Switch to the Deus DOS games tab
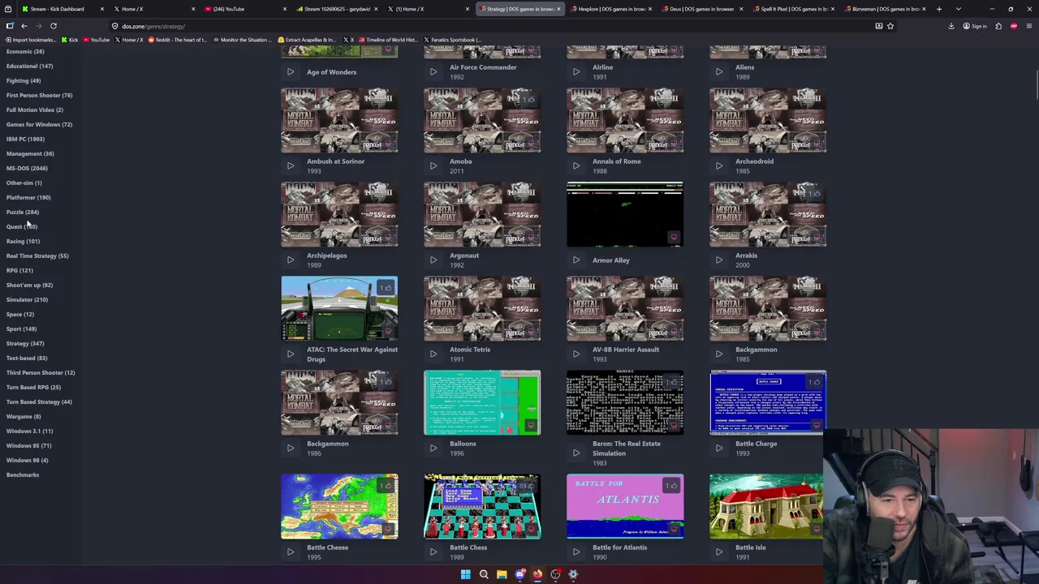 tap(701, 9)
